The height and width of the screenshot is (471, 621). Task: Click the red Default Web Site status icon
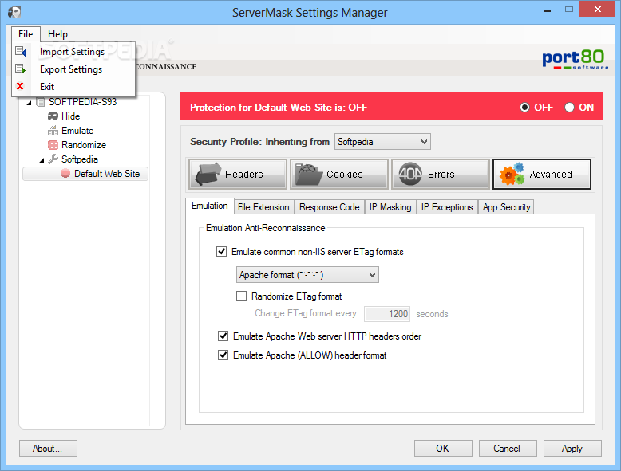(65, 174)
